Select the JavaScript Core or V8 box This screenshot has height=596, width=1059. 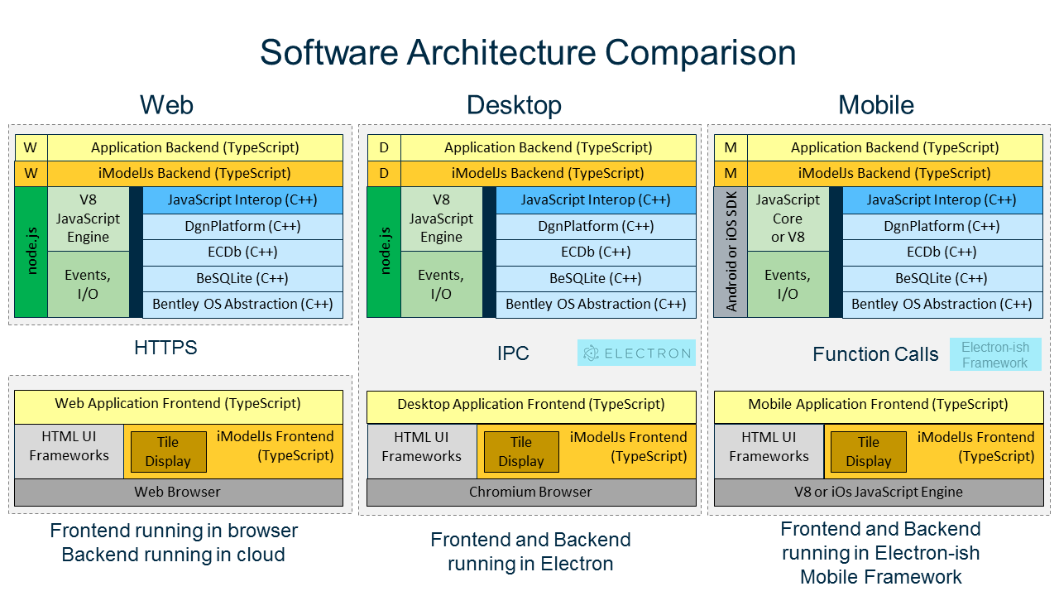coord(788,219)
